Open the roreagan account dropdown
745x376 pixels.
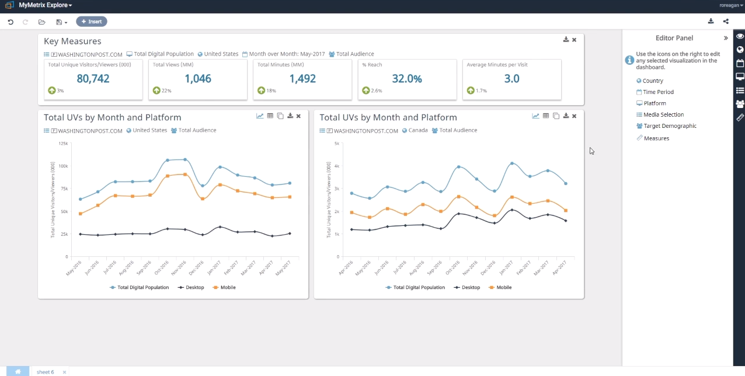tap(731, 5)
